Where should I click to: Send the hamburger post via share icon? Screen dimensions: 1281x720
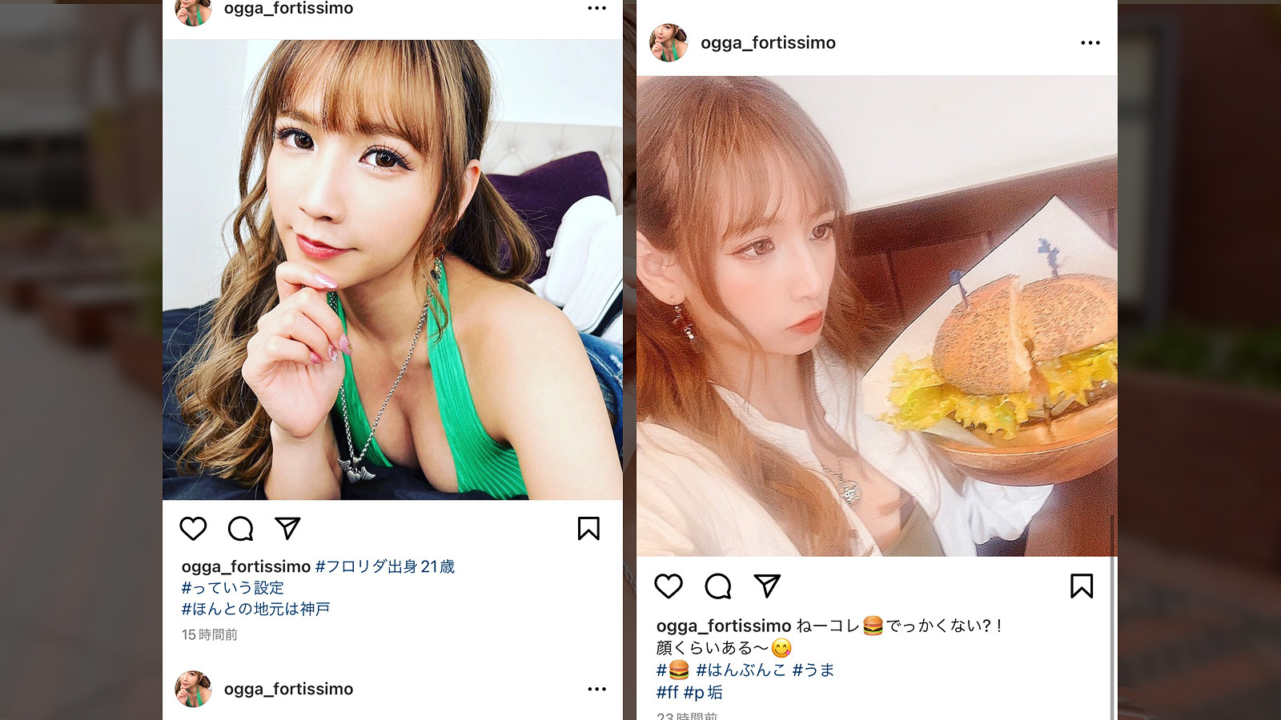[x=767, y=586]
